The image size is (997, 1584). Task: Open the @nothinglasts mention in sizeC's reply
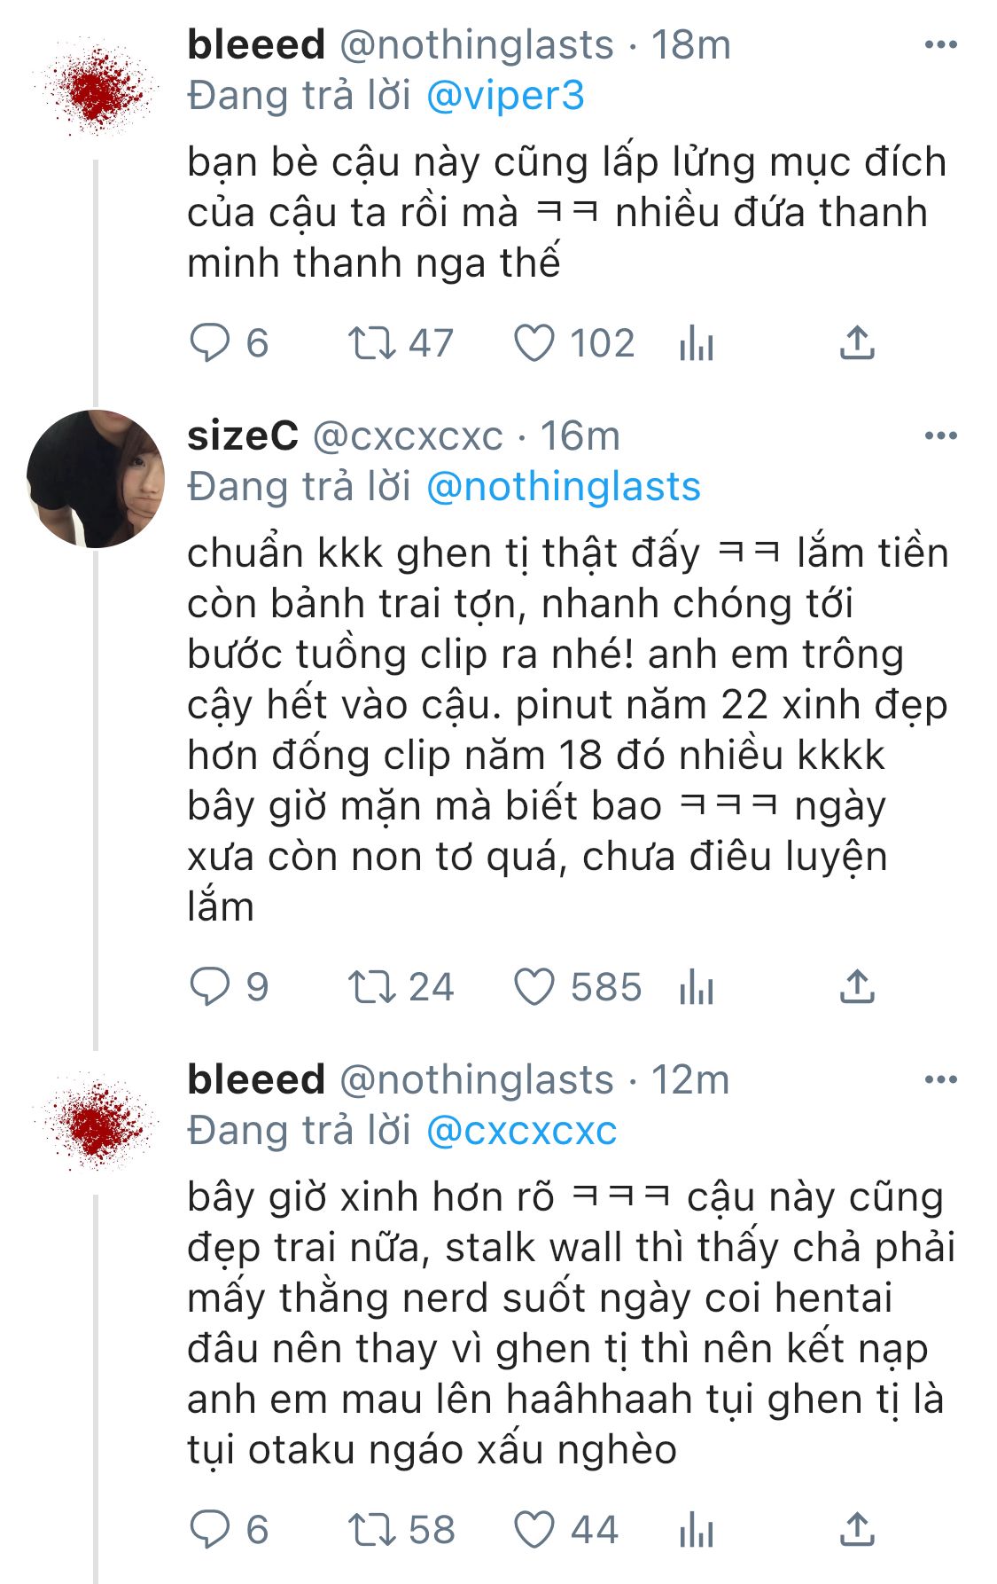tap(564, 487)
